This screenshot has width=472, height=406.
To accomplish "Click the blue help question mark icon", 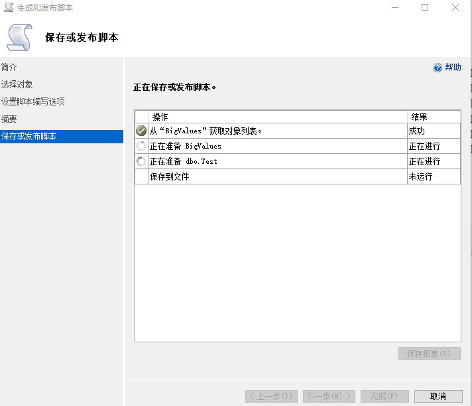I will coord(438,68).
